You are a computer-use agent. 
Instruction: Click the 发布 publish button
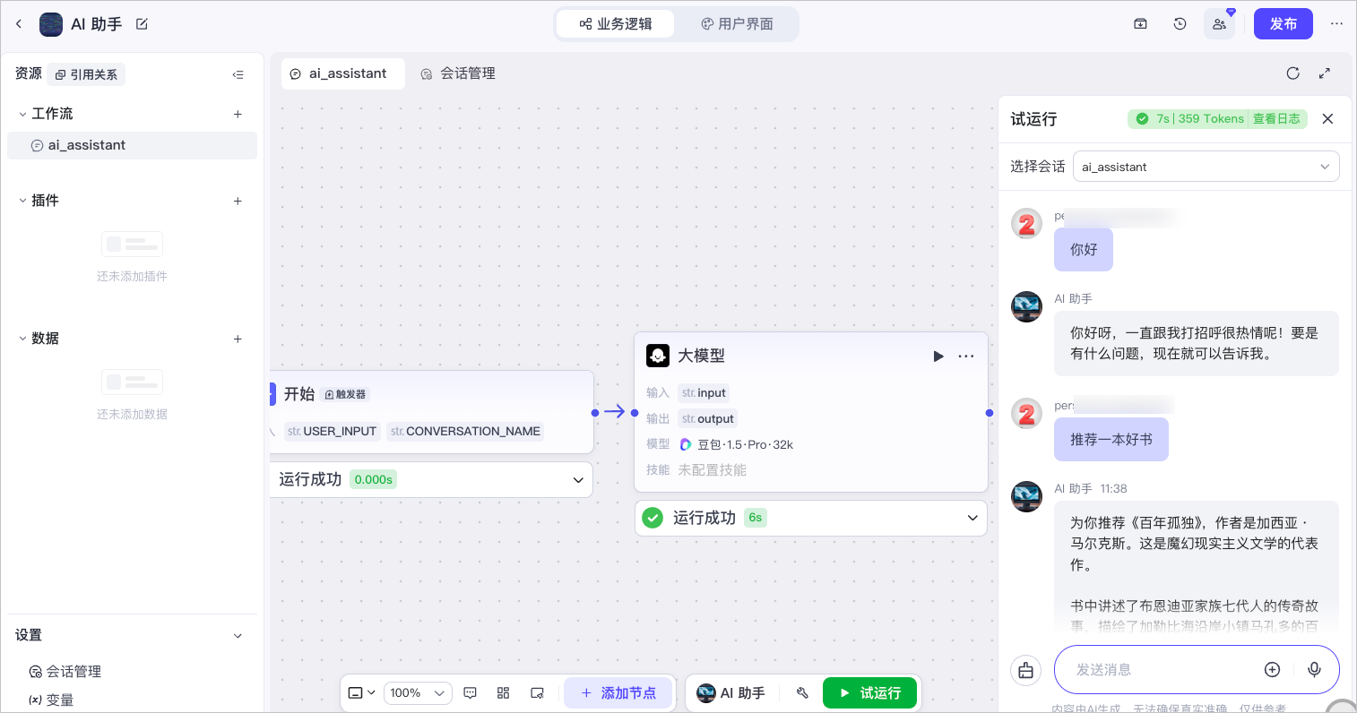coord(1284,24)
